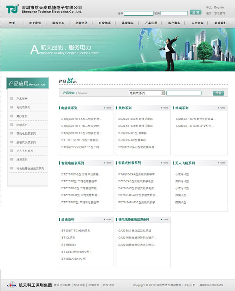Click the TRJ company logo
Image resolution: width=235 pixels, height=291 pixels.
13,9
